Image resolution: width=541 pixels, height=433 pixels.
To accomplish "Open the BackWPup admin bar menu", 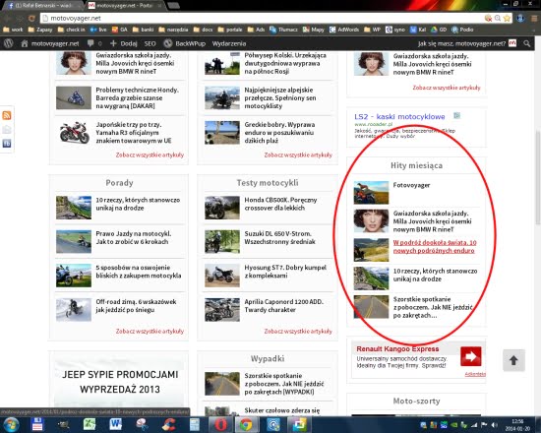I will coord(185,43).
